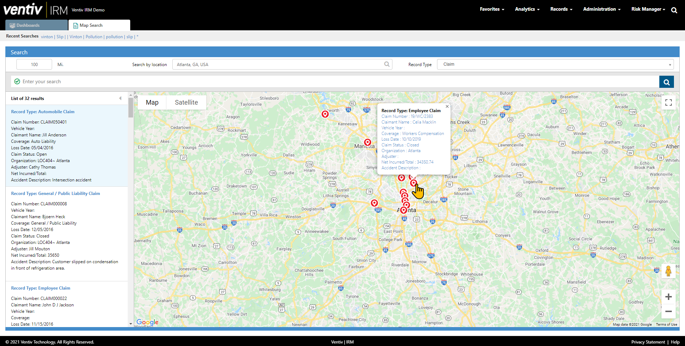Click 'Adjuster: Cathy Thomas' text
Screen dimensions: 685x346
click(33, 167)
